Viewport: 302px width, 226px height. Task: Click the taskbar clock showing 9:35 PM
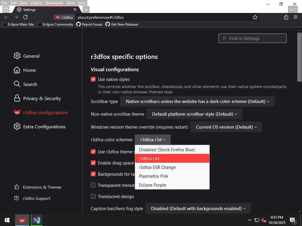[x=277, y=220]
